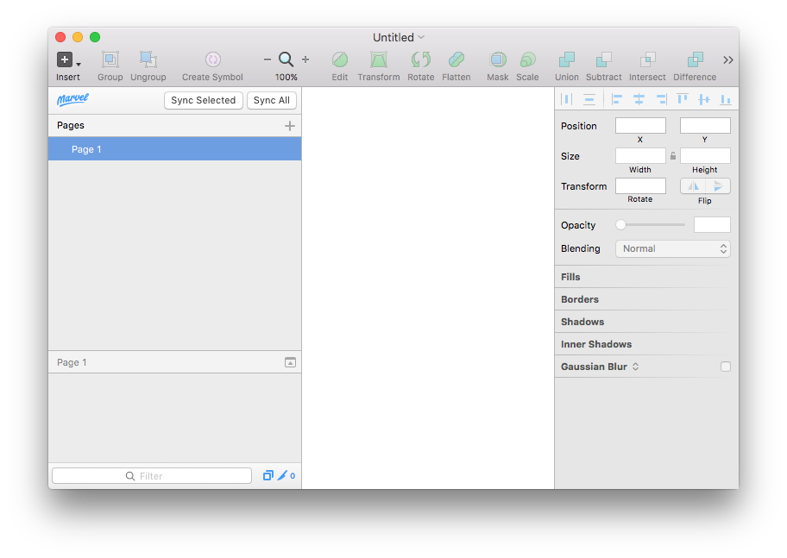Click the Rotate transform field
Viewport: 787px width, 558px height.
[x=640, y=185]
